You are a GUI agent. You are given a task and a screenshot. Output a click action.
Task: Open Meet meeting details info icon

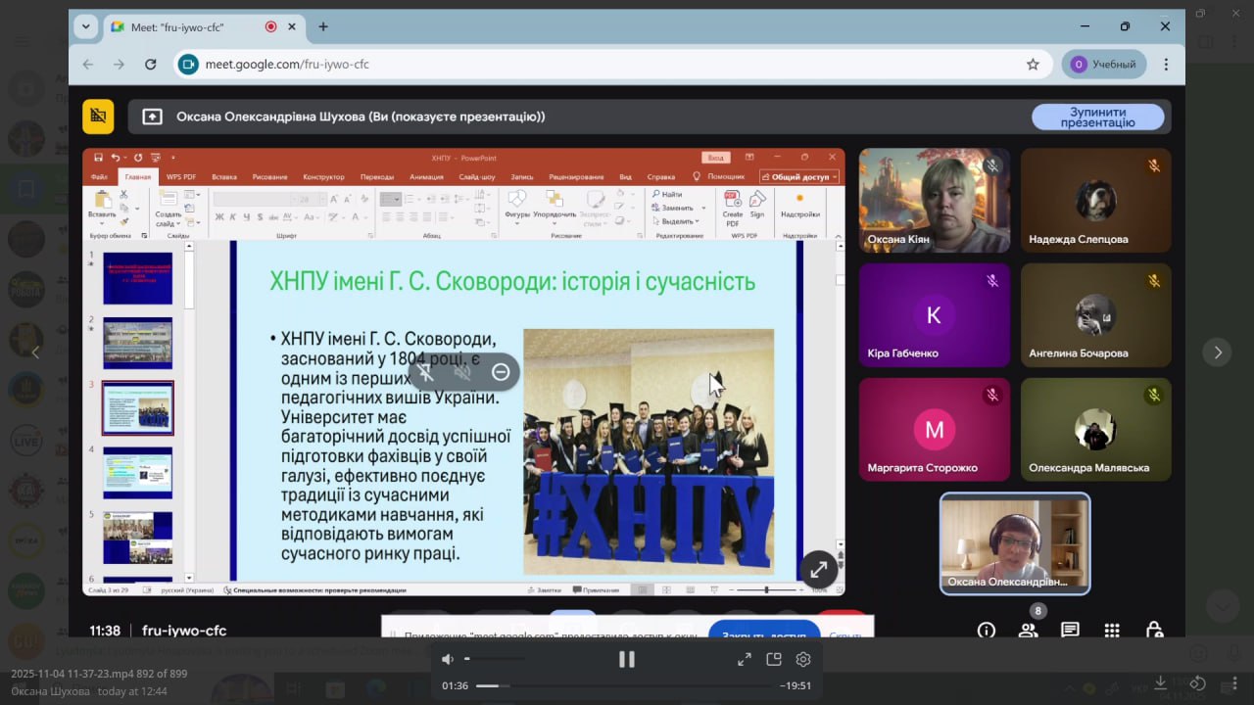tap(987, 631)
